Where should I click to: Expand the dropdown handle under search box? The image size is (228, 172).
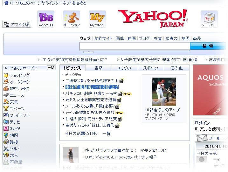click(88, 52)
